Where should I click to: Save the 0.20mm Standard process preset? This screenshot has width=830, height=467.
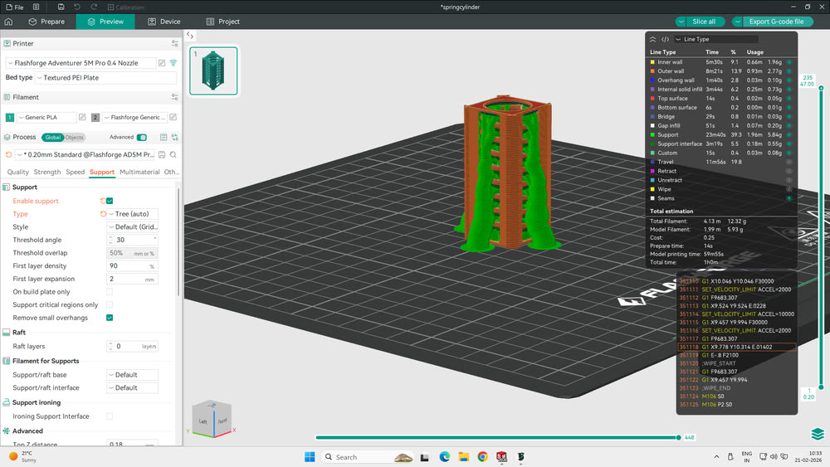click(x=162, y=155)
